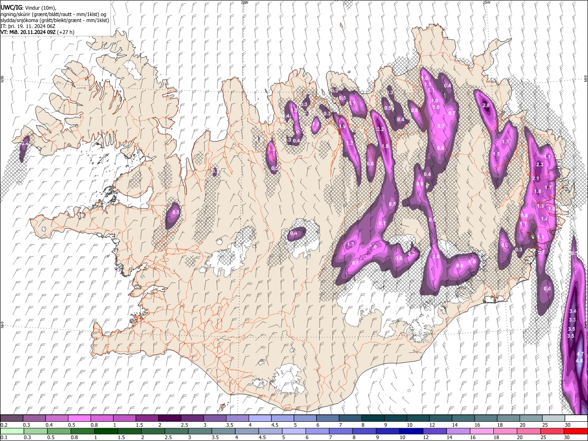Select the darkest green 1–1.5 rain legend swatch

pyautogui.click(x=106, y=431)
